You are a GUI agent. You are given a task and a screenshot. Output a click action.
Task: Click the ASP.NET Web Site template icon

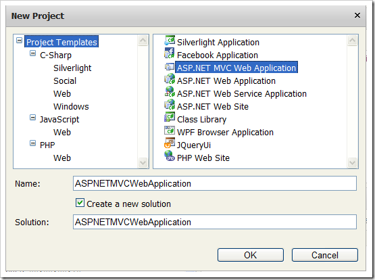tap(170, 105)
